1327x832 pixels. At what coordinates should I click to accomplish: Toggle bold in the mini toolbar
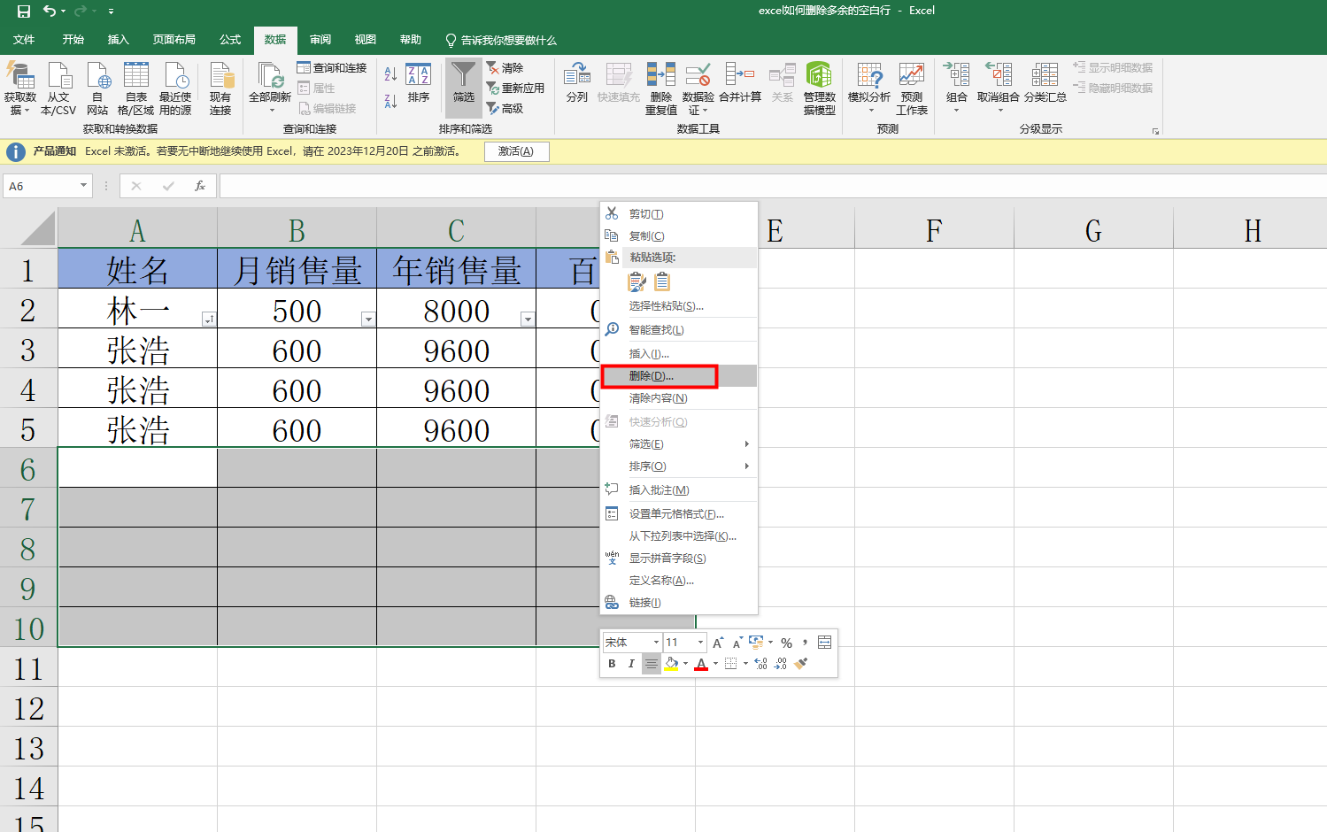[612, 664]
